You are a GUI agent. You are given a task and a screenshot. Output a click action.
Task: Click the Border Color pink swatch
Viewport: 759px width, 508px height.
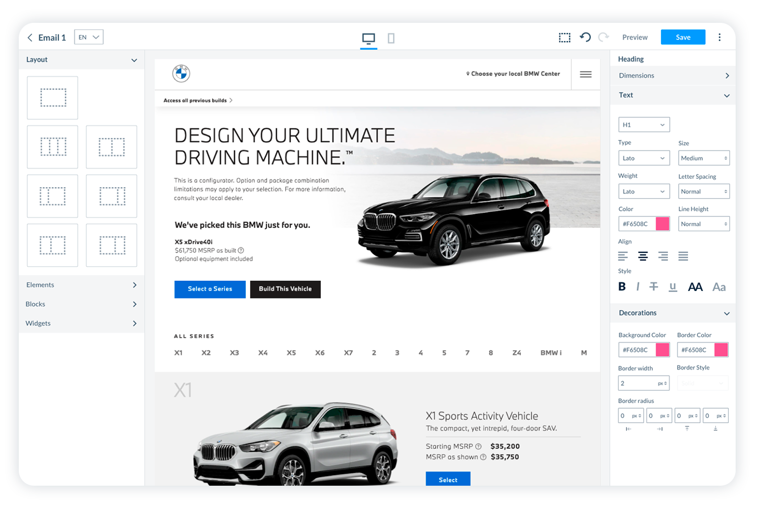721,350
